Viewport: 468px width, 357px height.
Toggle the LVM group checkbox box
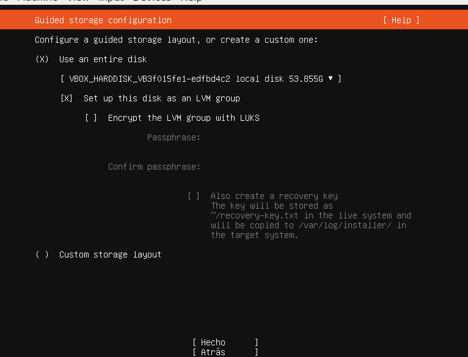coord(67,98)
